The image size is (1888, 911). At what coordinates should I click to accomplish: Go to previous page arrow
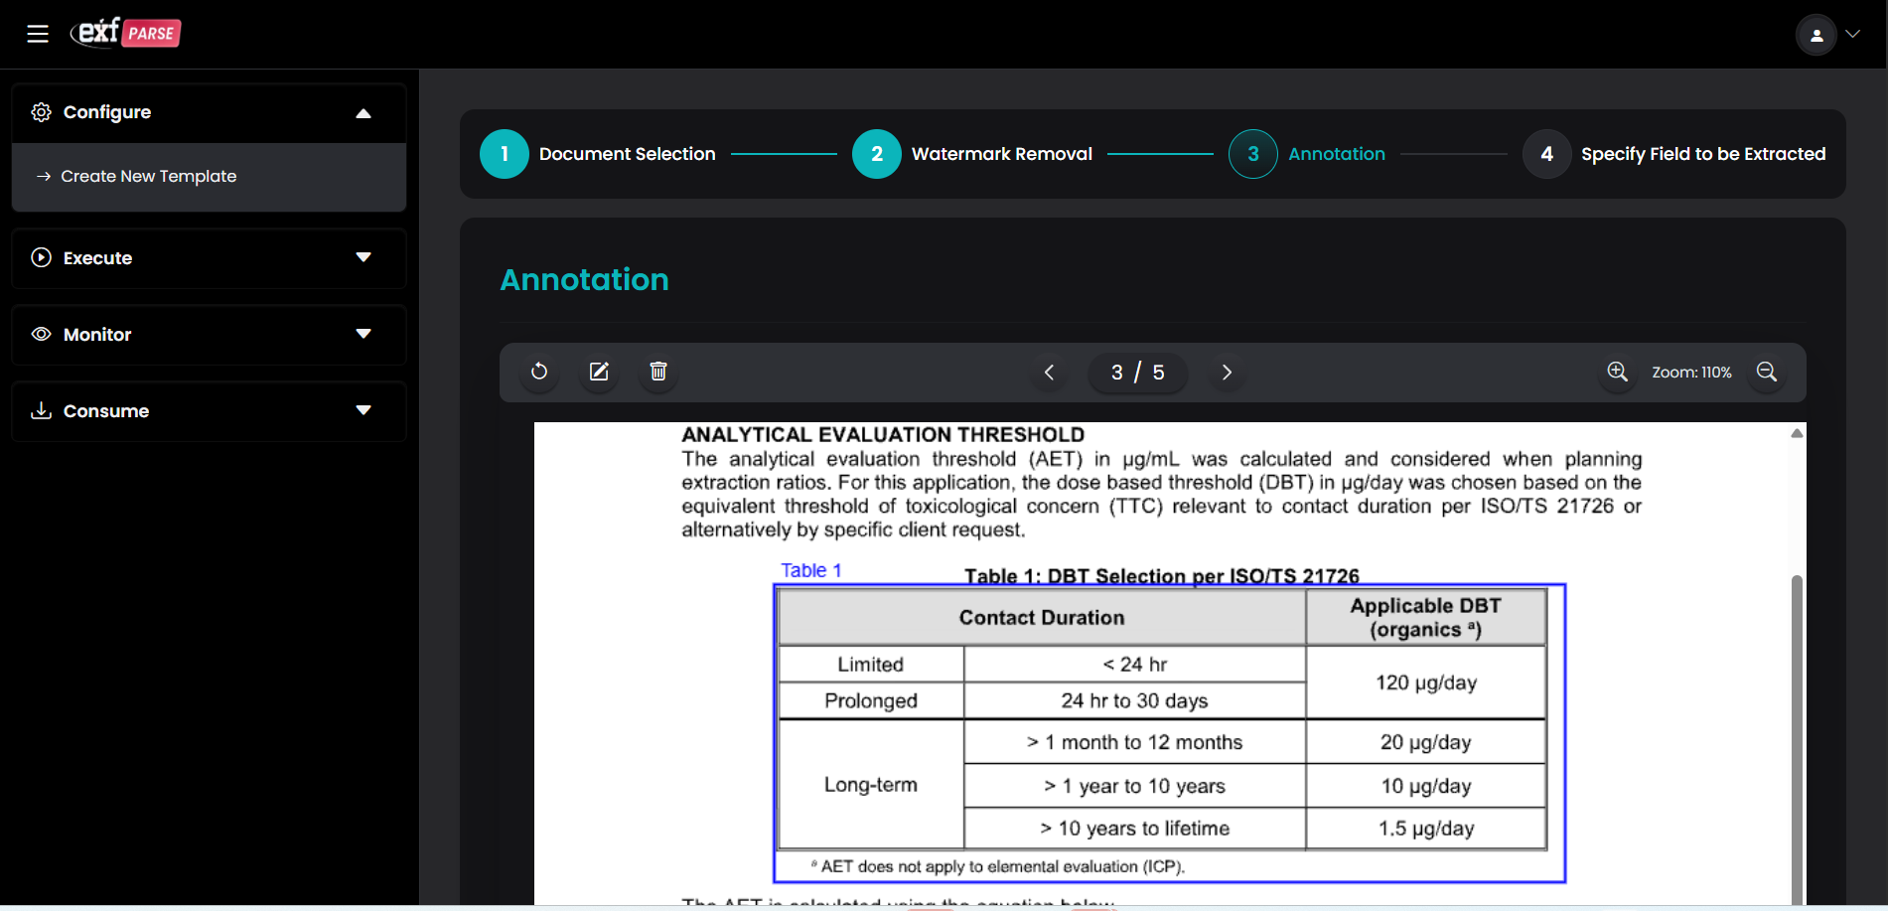point(1049,373)
